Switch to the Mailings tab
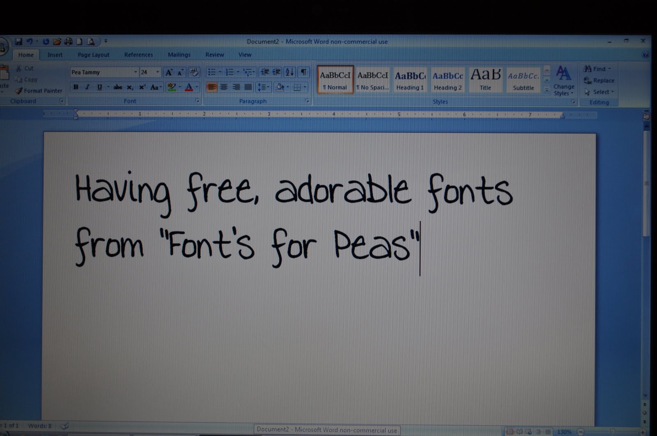Viewport: 657px width, 436px height. (x=179, y=55)
